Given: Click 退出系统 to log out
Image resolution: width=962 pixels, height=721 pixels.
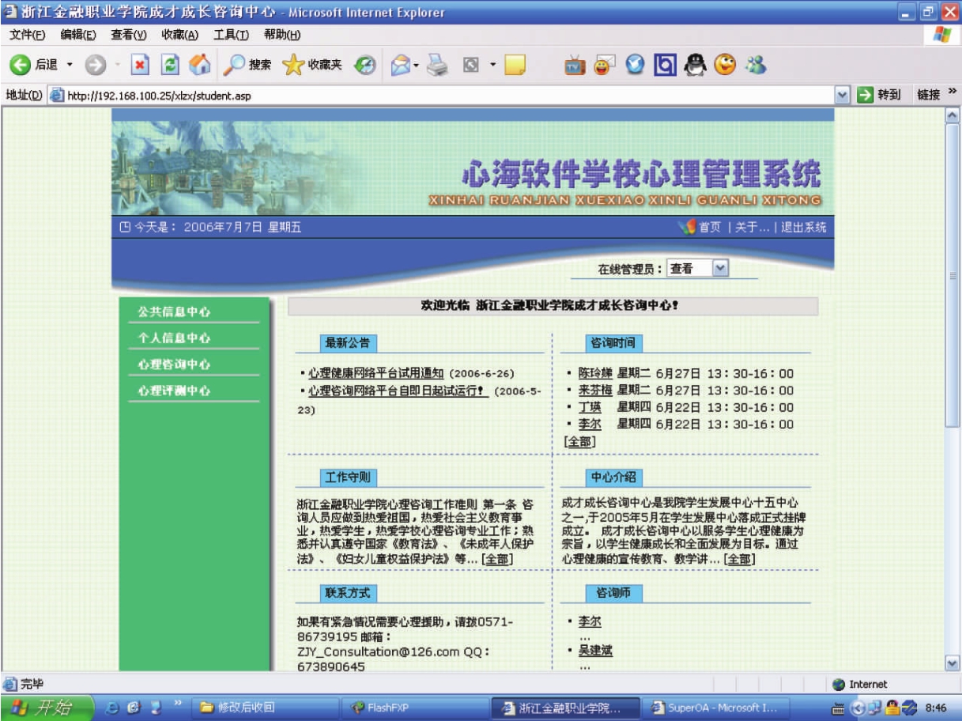Looking at the screenshot, I should pos(803,228).
